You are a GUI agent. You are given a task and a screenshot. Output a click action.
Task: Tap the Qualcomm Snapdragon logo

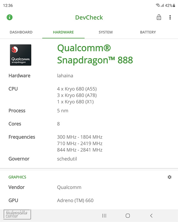coord(20,55)
